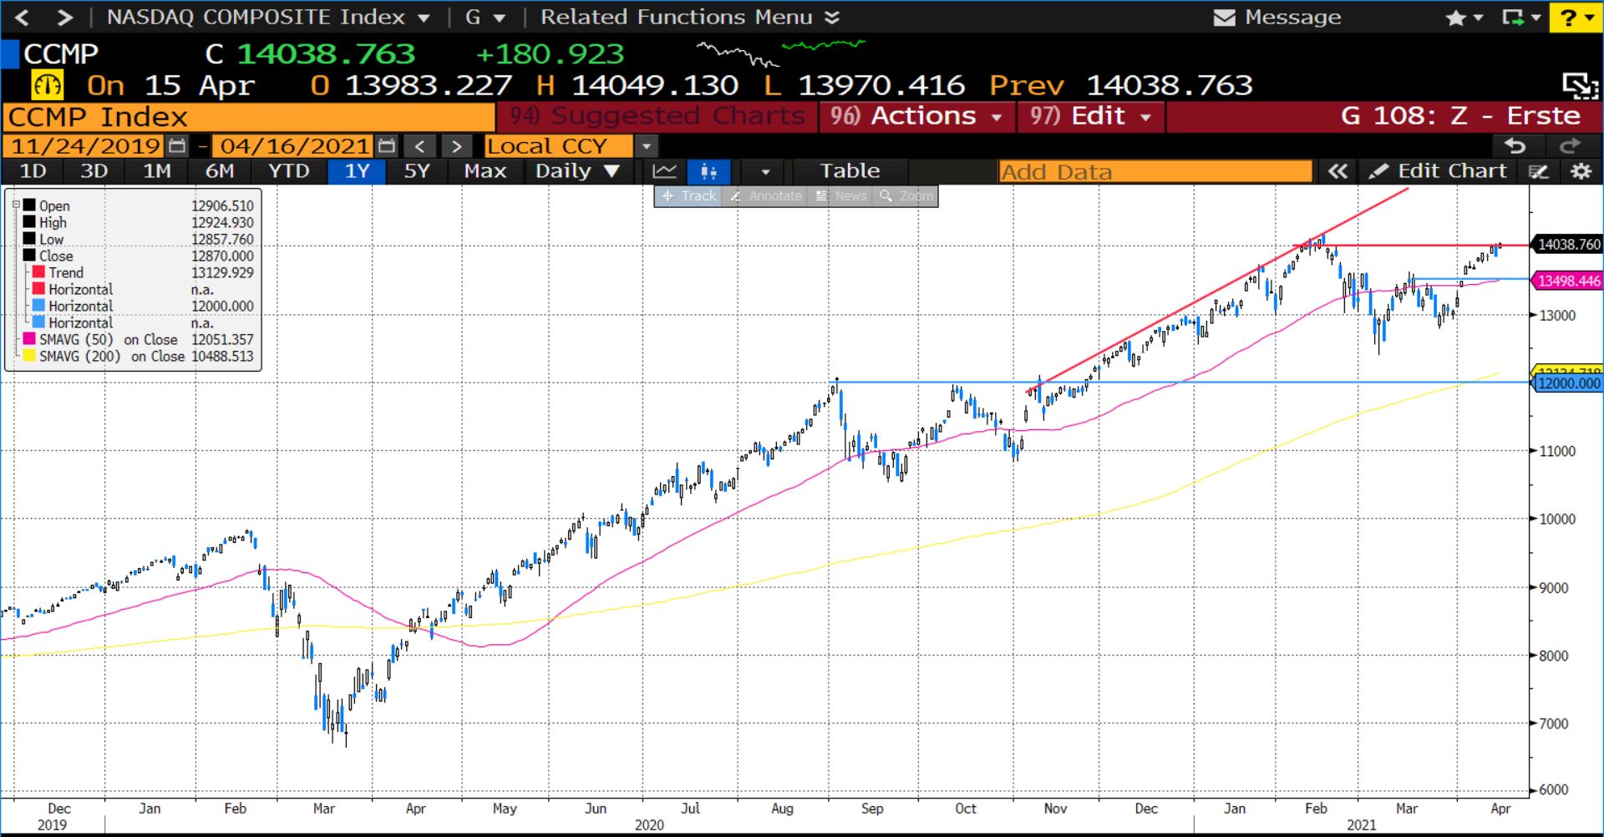
Task: Switch to Table view
Action: pos(850,171)
